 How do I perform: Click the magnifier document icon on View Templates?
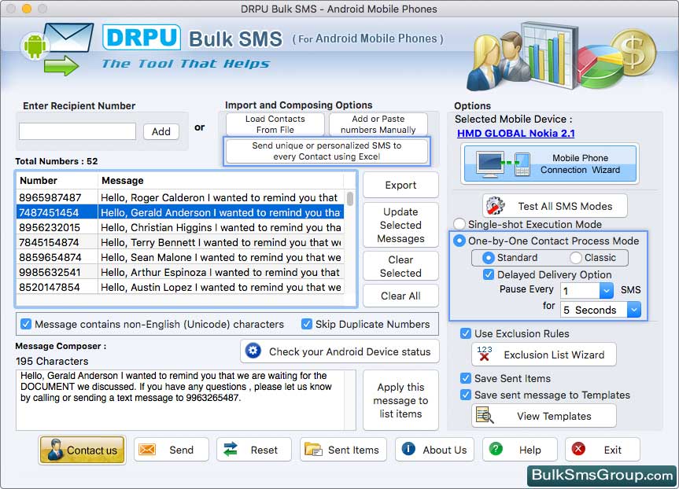tap(485, 415)
